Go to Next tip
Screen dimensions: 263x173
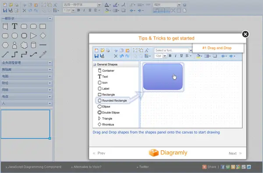(235, 153)
